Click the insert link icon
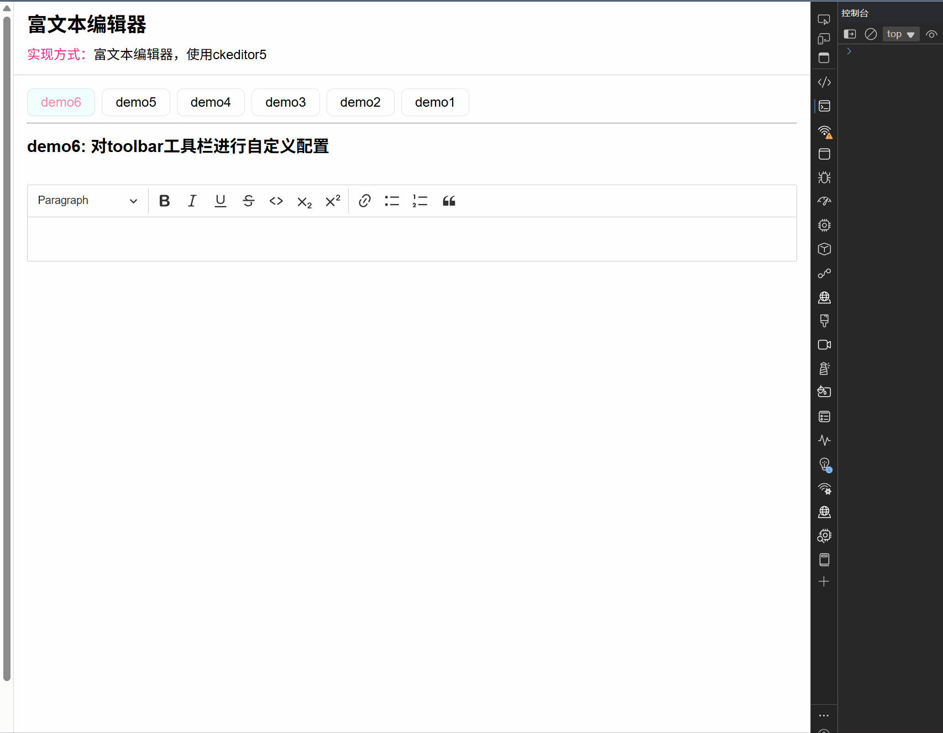This screenshot has width=943, height=733. click(x=364, y=201)
